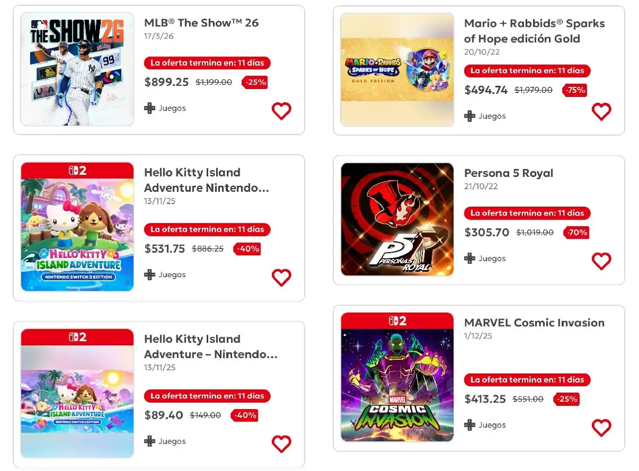
Task: Select the MARVEL Cosmic Invasion title text
Action: [x=535, y=322]
